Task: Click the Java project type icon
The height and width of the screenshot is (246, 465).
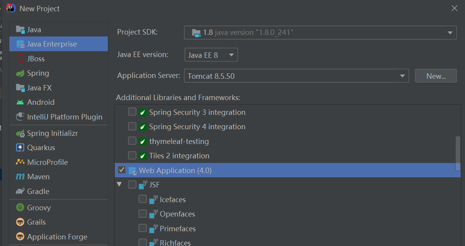Action: (20, 29)
